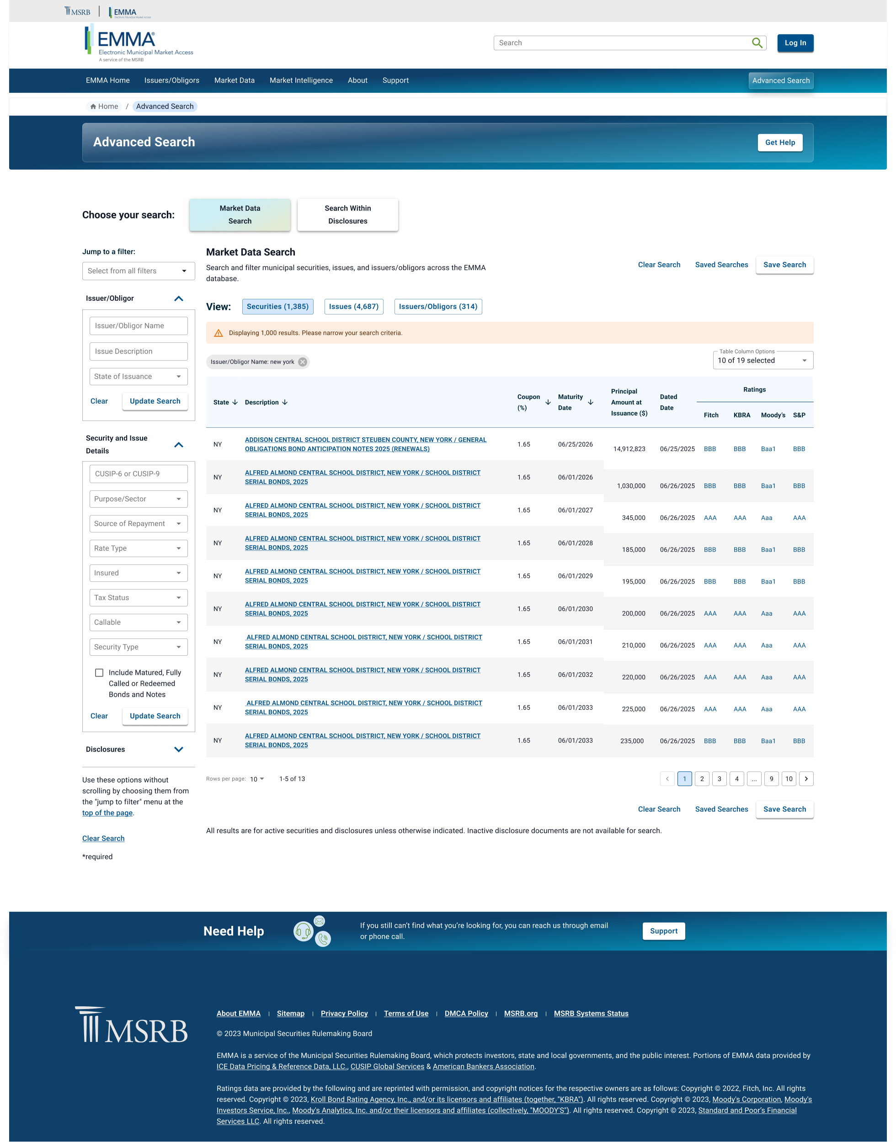896x1142 pixels.
Task: Open Addison Central School District bond link
Action: (x=366, y=444)
